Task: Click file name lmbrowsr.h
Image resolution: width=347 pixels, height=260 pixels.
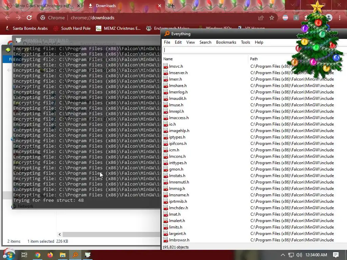Action: click(179, 240)
